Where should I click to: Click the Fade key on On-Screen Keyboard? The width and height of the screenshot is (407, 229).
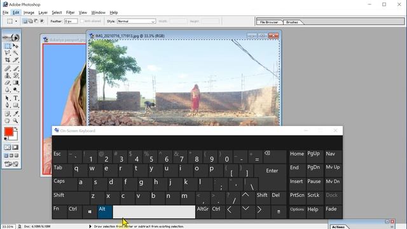[x=333, y=212]
